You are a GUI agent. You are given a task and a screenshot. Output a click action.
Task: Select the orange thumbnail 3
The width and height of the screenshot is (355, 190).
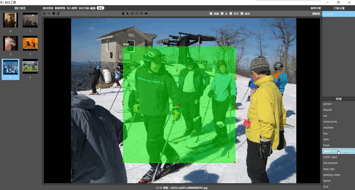coord(30,43)
